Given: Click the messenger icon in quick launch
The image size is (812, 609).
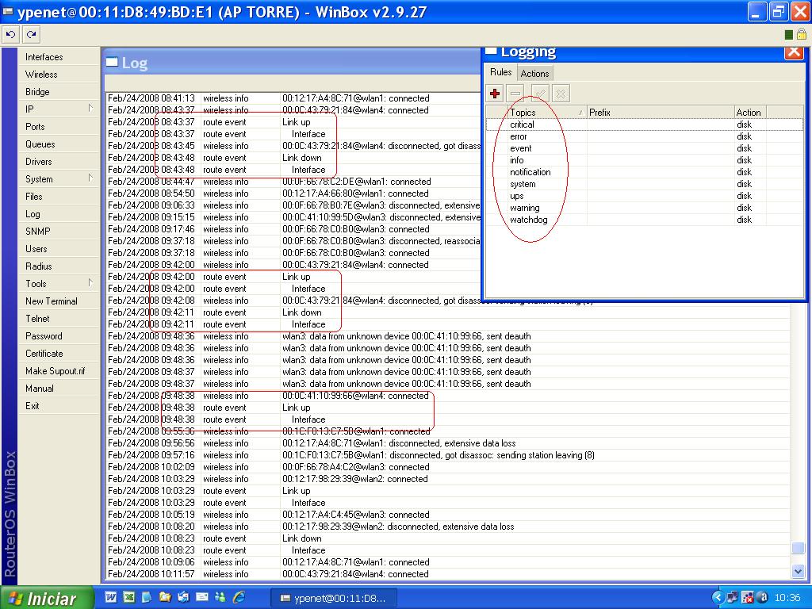Looking at the screenshot, I should (220, 597).
